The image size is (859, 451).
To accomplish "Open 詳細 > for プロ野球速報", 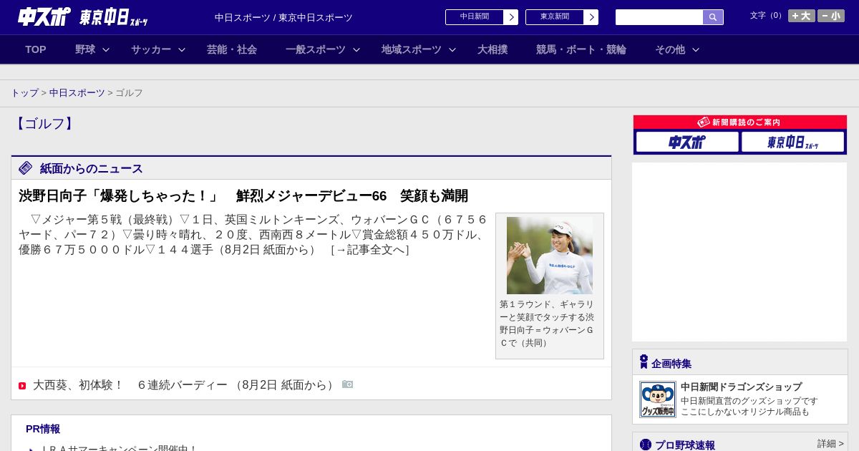I will pyautogui.click(x=830, y=444).
